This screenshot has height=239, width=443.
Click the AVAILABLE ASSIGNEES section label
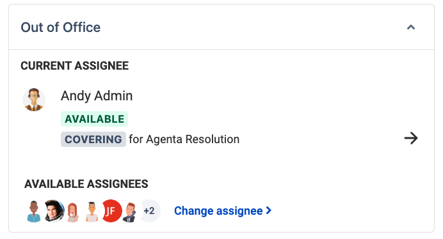pos(86,184)
